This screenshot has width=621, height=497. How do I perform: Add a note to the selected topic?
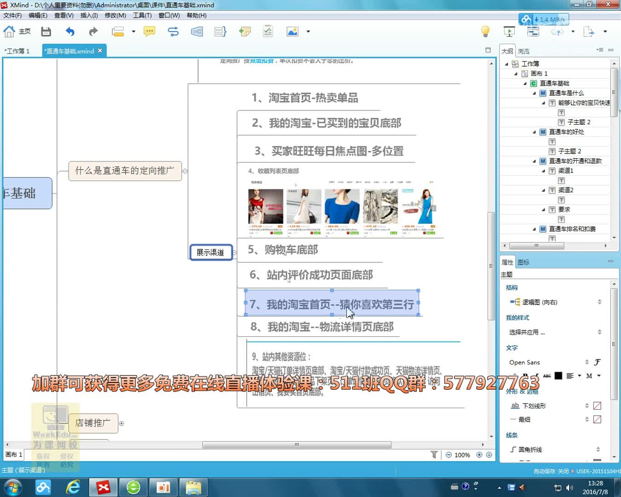(245, 31)
